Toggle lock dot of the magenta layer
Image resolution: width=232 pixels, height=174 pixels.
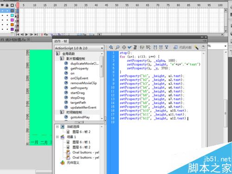pyautogui.click(x=7, y=20)
